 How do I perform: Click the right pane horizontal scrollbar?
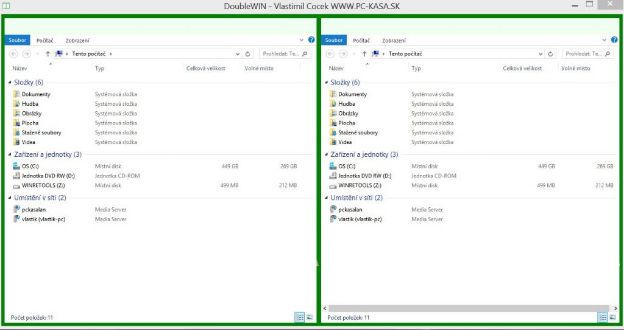click(x=469, y=308)
